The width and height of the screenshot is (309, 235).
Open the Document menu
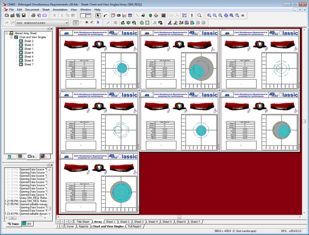(32, 10)
